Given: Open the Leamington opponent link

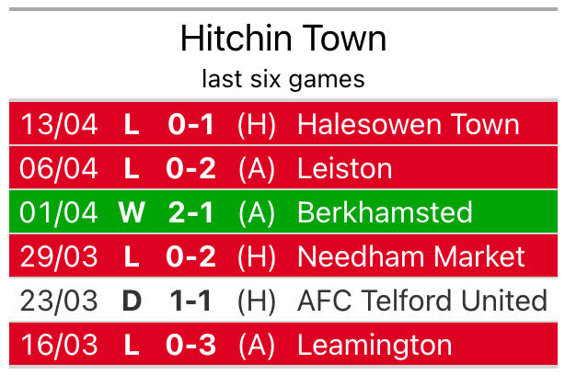Looking at the screenshot, I should point(374,345).
